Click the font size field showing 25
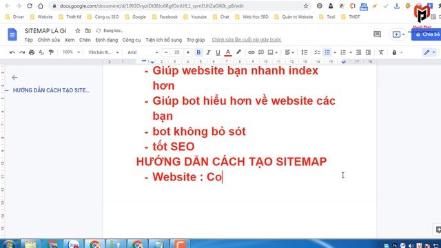 (x=177, y=52)
